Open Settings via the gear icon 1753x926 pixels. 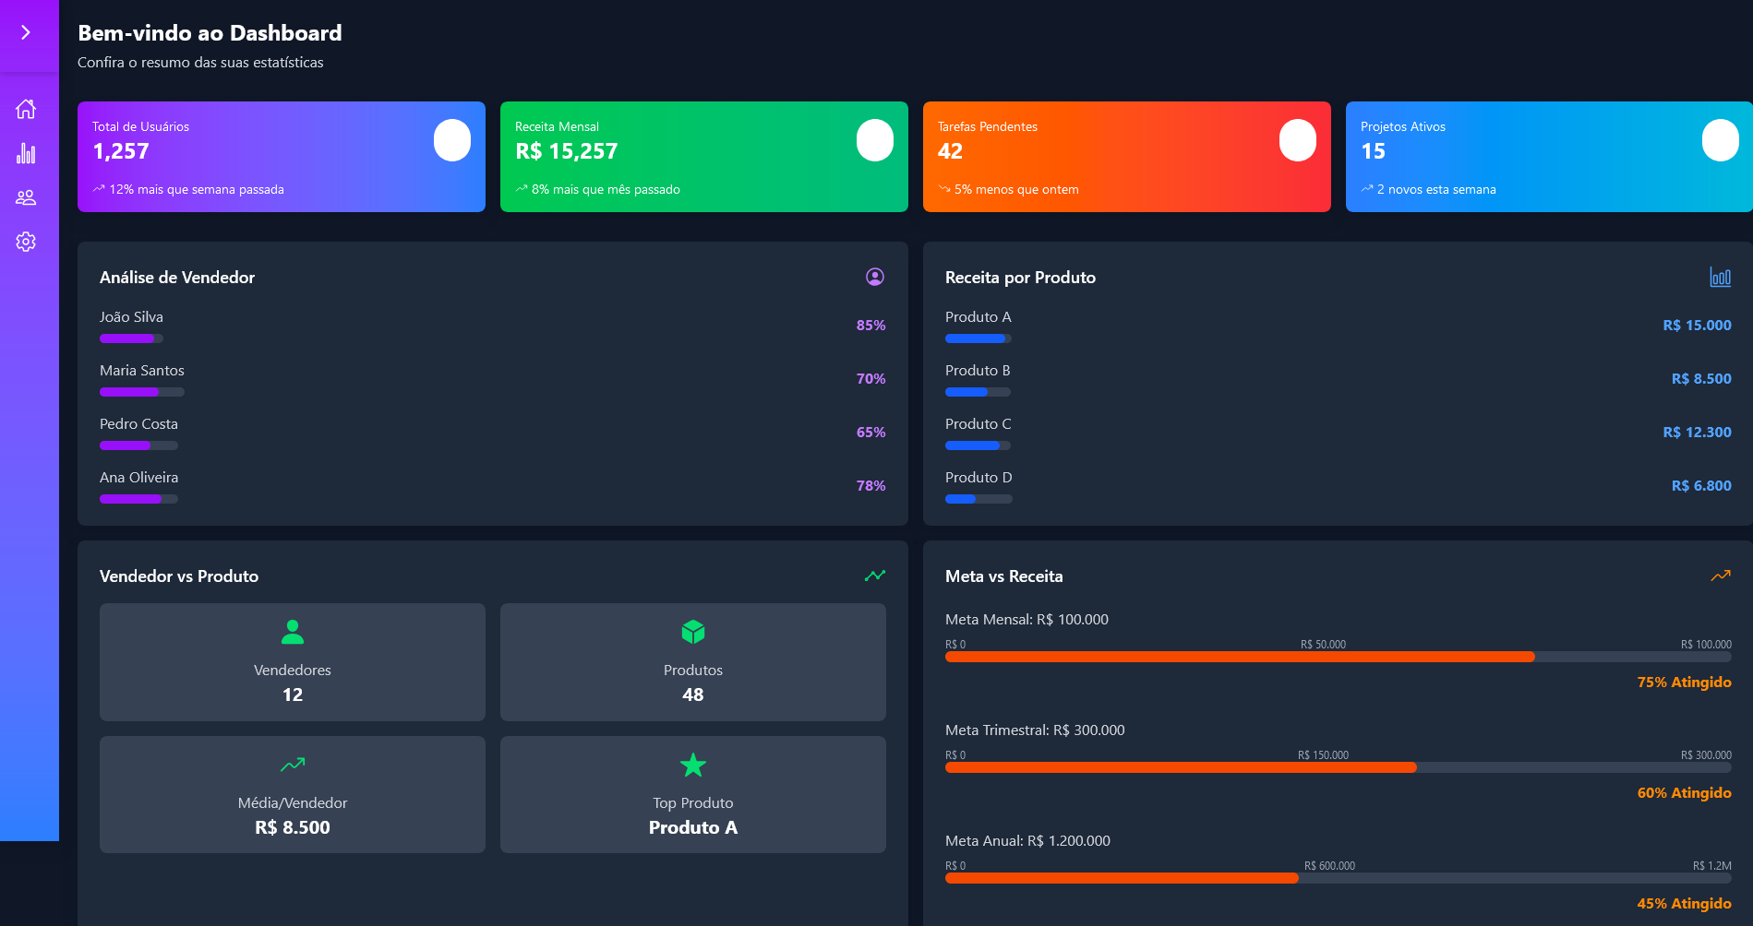tap(27, 241)
